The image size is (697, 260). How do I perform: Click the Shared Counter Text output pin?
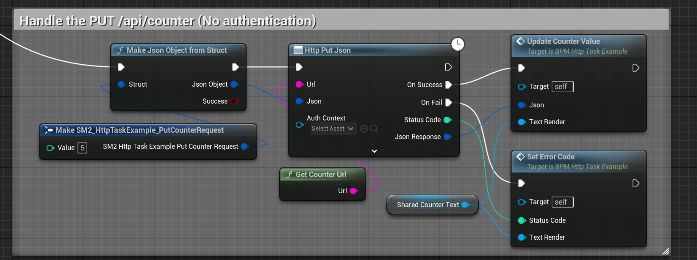(x=465, y=205)
